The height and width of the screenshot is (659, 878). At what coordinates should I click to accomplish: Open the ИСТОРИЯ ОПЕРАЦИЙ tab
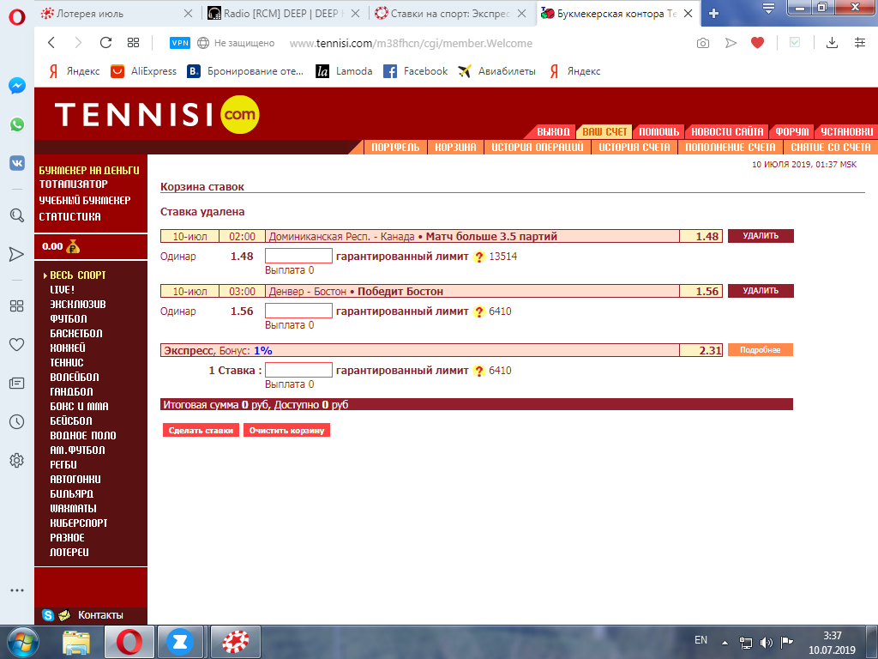[x=538, y=148]
